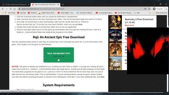The height and width of the screenshot is (95, 169).
Task: Bookmark page with the star icon
Action: [x=149, y=9]
